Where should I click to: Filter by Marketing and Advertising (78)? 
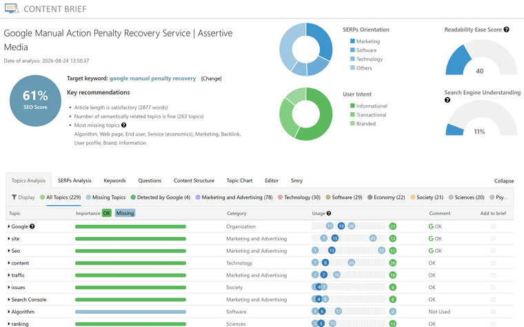234,197
